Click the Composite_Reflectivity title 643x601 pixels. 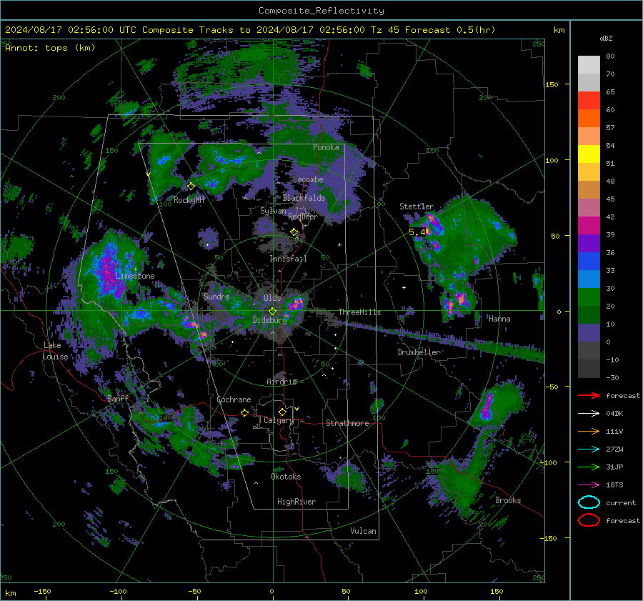pos(321,11)
